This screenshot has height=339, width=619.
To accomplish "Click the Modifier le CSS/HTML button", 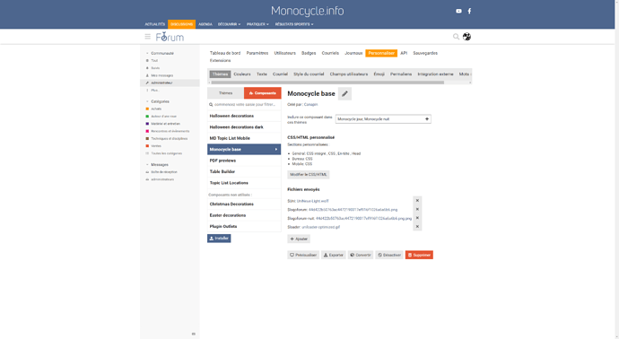I will (309, 175).
